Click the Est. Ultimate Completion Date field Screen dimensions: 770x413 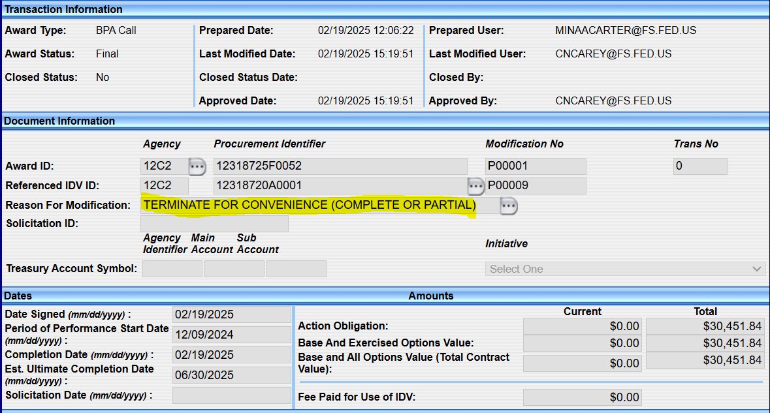coord(231,375)
